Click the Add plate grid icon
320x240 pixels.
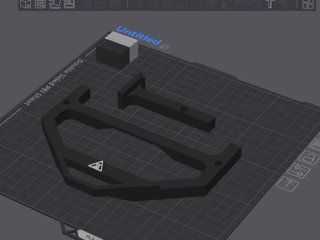[40, 4]
